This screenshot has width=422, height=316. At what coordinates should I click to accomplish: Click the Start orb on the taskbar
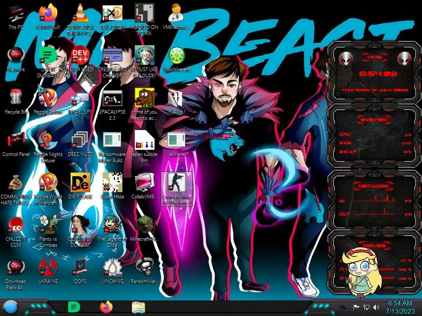pyautogui.click(x=11, y=307)
